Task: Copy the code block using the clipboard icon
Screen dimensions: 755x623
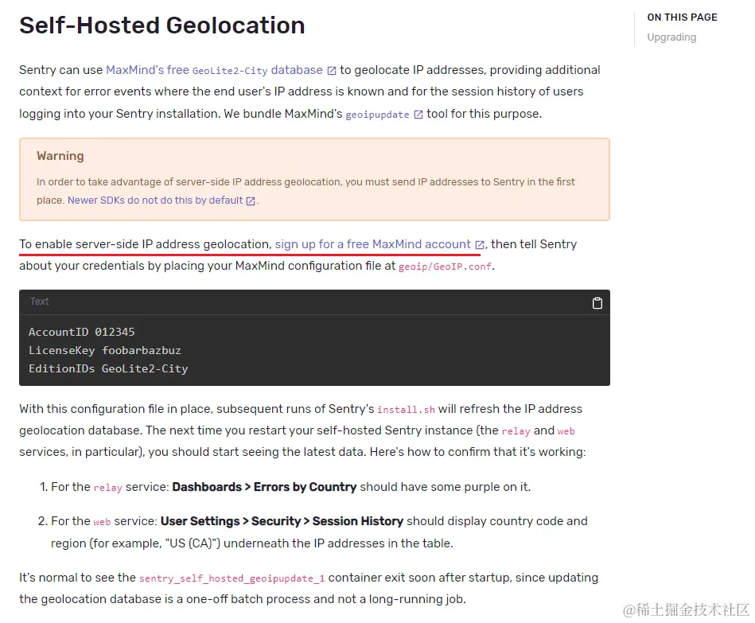Action: pyautogui.click(x=597, y=302)
